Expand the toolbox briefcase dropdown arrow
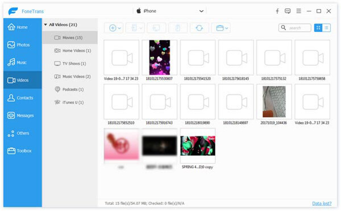341x211 pixels. [x=227, y=28]
